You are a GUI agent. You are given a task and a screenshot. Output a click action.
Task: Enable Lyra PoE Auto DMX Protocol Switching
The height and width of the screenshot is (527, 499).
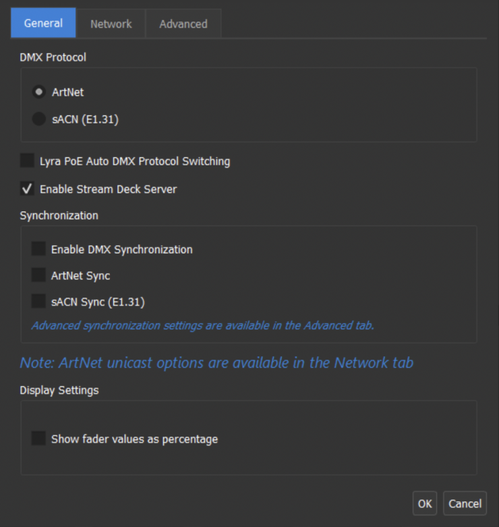[27, 161]
